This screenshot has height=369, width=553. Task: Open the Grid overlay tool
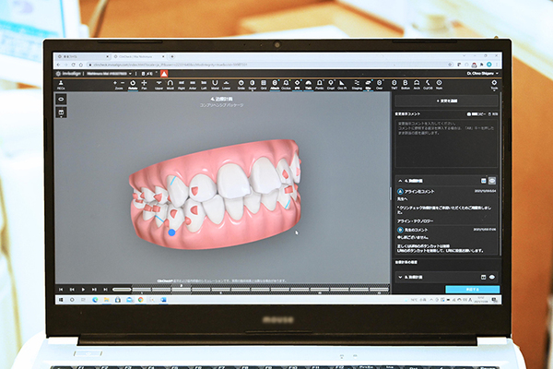click(264, 83)
